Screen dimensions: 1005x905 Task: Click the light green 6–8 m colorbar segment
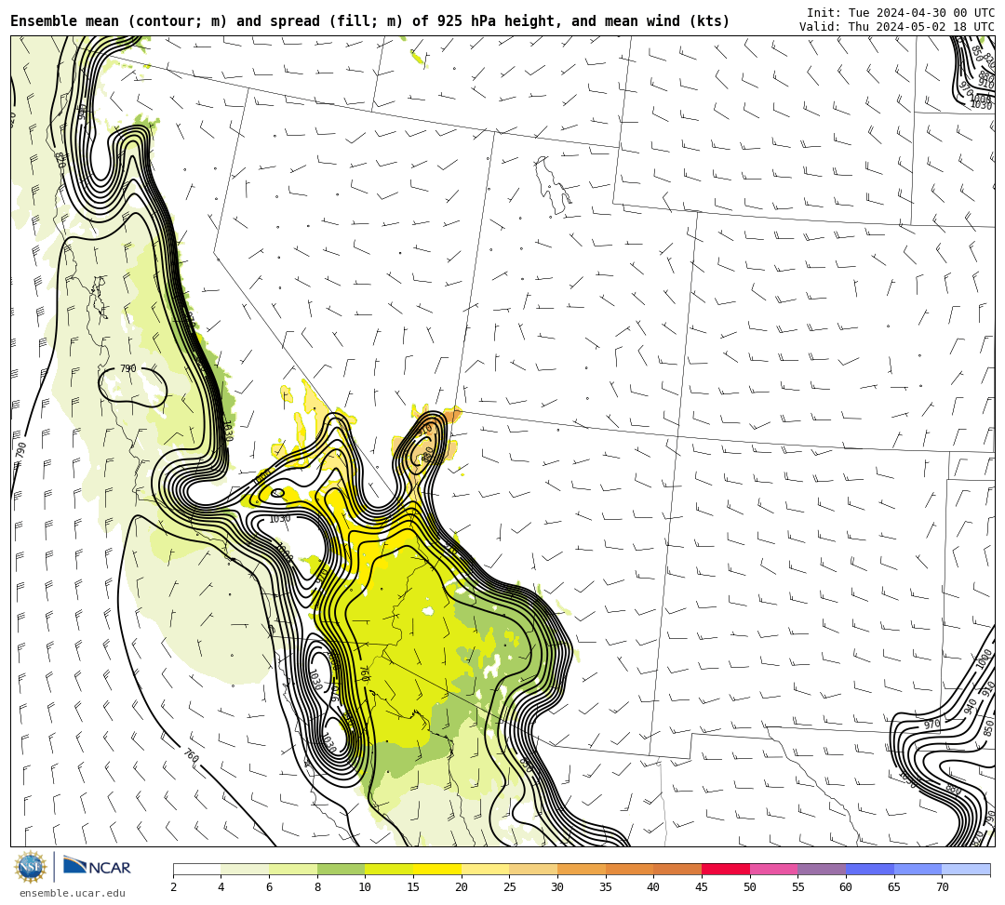[293, 869]
